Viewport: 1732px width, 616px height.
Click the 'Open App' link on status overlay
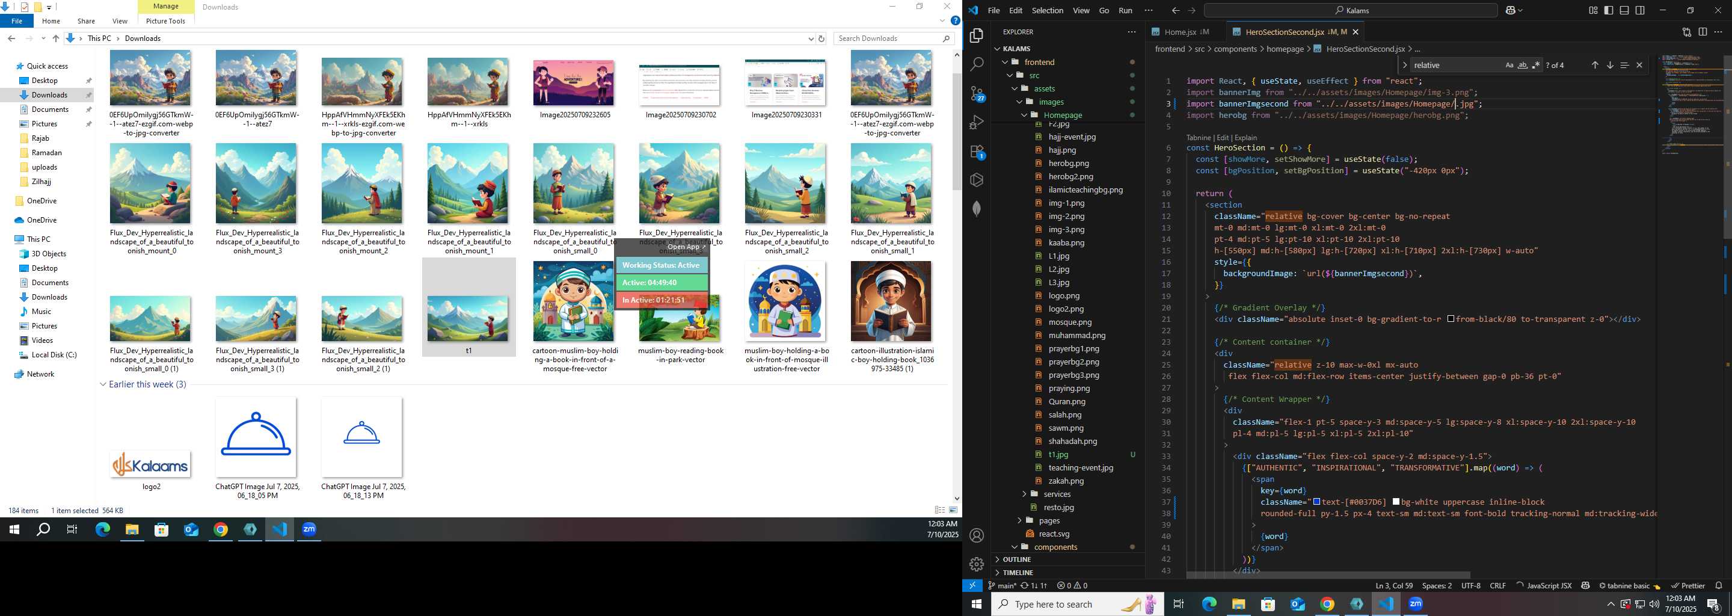click(686, 247)
